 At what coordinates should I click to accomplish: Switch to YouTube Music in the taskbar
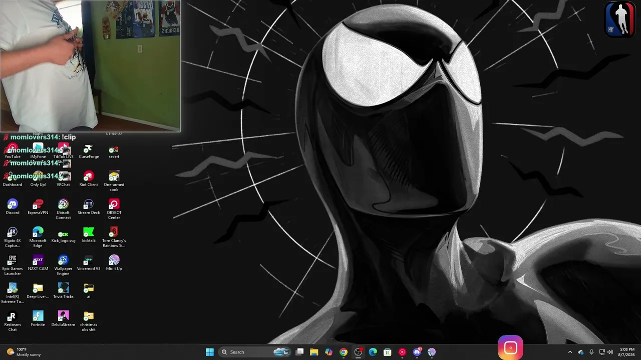(402, 352)
